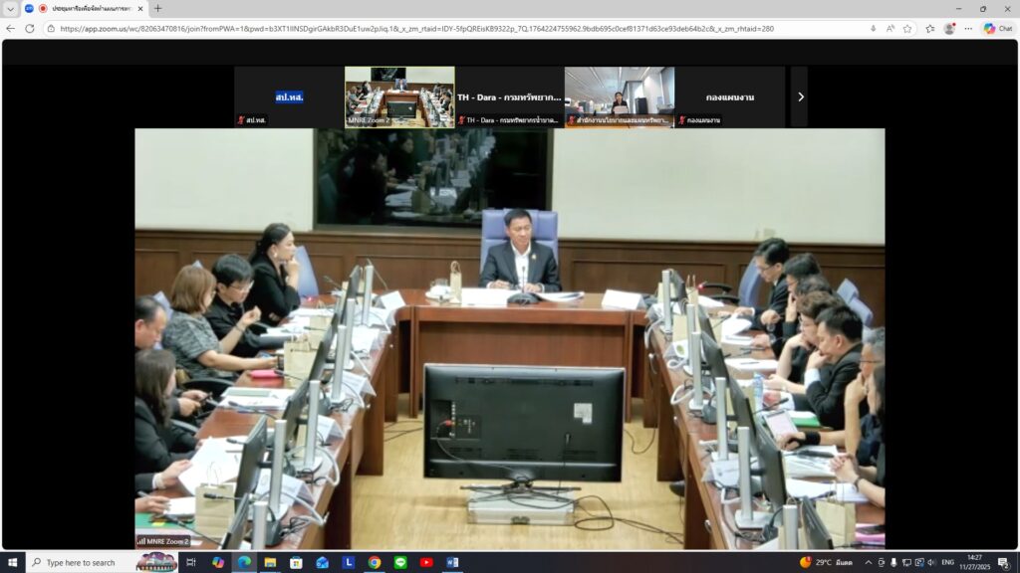Open Microsoft Word from the taskbar
Image resolution: width=1020 pixels, height=573 pixels.
pos(452,562)
